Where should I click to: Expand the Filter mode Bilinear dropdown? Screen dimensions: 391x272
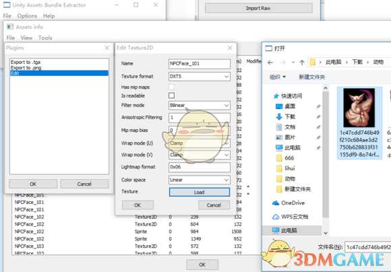(x=200, y=105)
